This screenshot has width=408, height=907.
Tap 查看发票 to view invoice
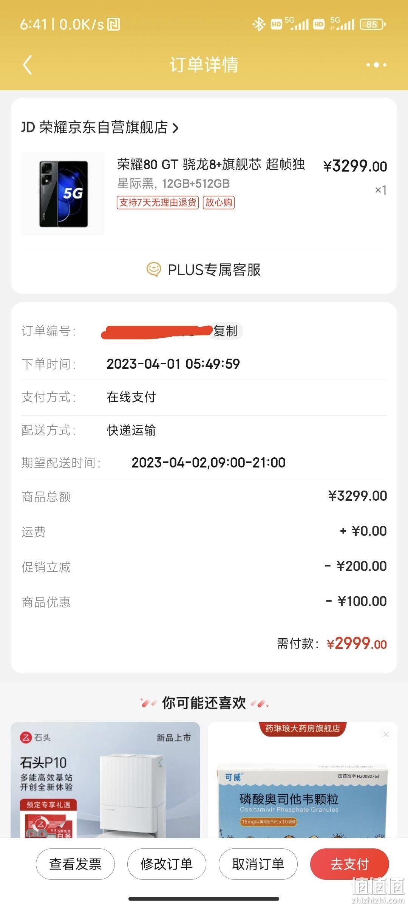tap(75, 864)
